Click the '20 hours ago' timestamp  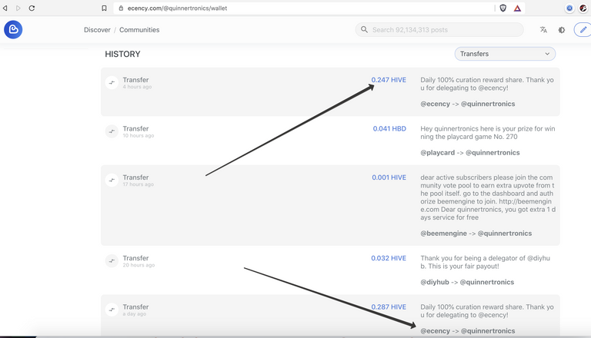pos(139,265)
